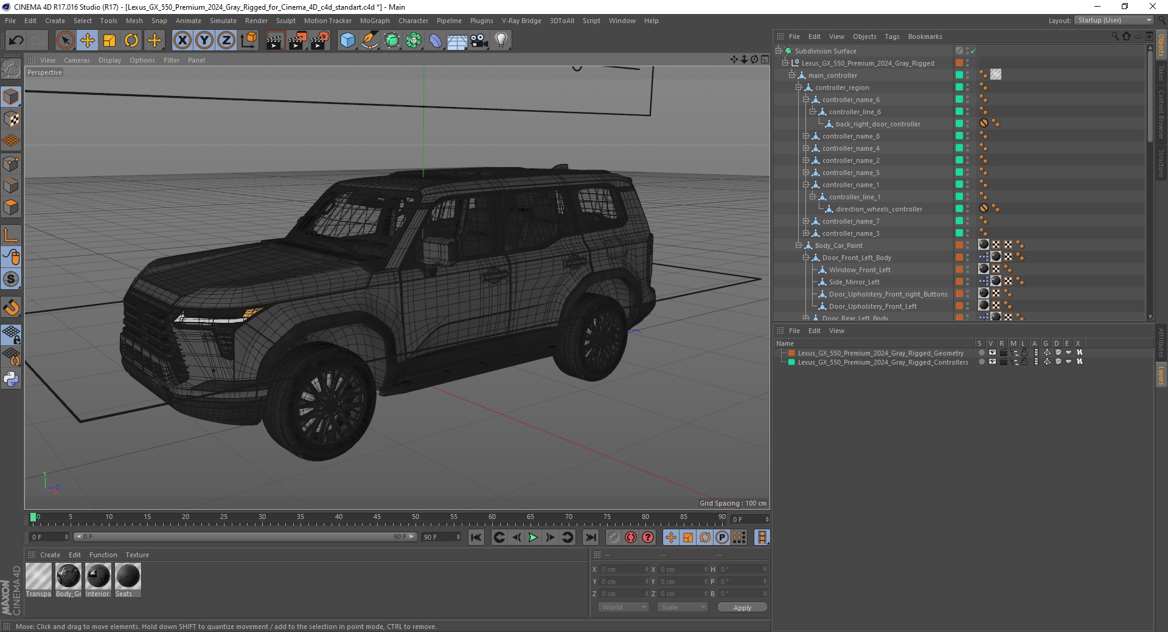Toggle autokeying button
This screenshot has width=1168, height=632.
pos(631,537)
